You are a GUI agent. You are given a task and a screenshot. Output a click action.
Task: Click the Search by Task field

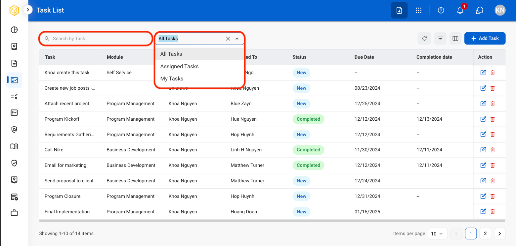point(95,39)
